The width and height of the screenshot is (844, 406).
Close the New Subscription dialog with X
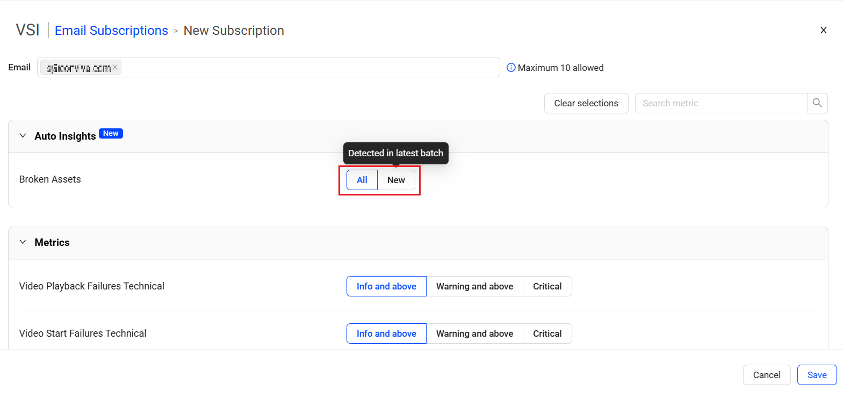tap(823, 31)
